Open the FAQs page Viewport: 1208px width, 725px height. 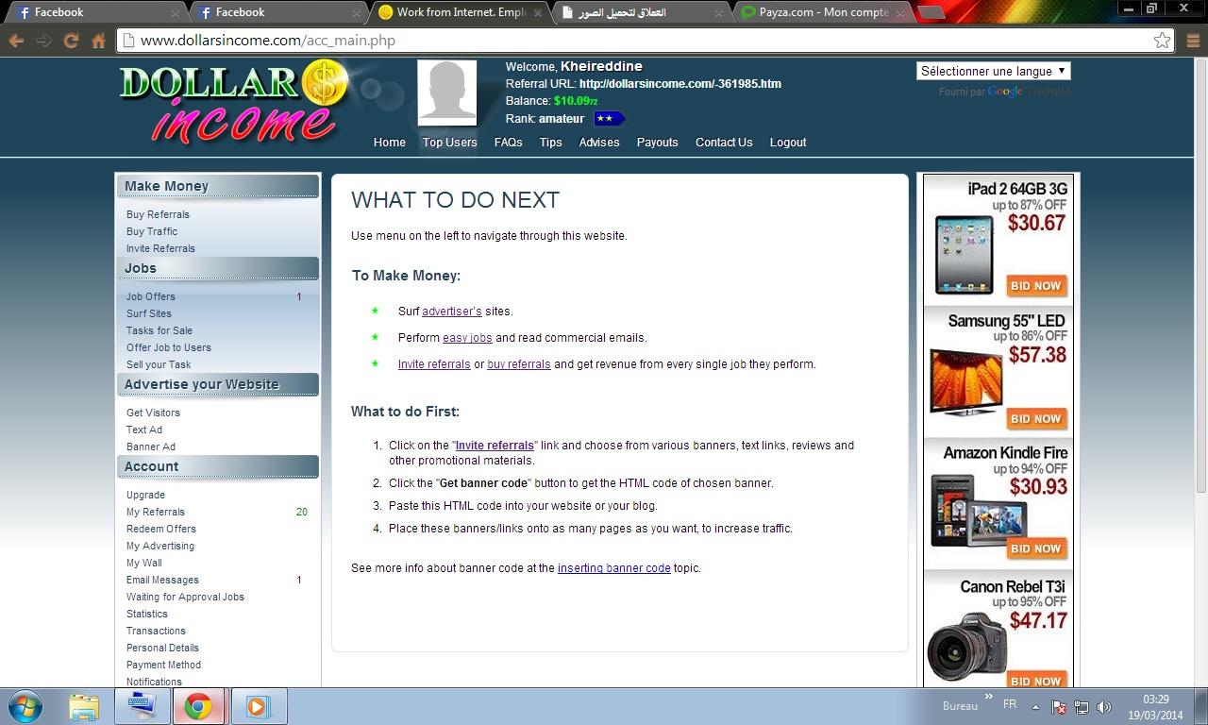coord(508,143)
